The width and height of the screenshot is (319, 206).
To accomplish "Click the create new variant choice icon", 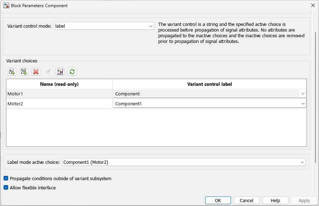I will [11, 71].
